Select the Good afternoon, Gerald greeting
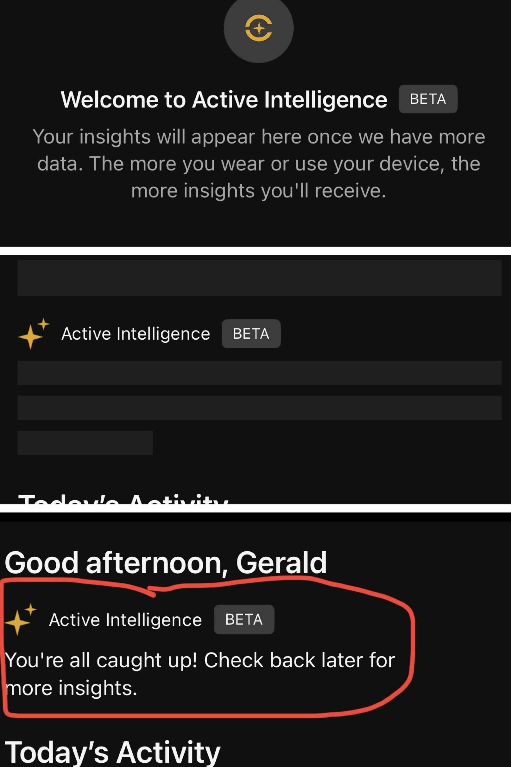511x767 pixels. [166, 563]
